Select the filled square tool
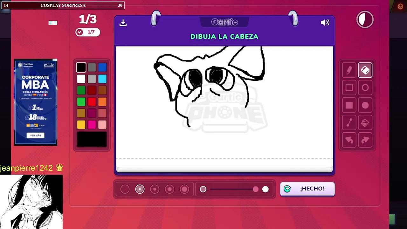Screen dimensions: 407x229 (349, 105)
